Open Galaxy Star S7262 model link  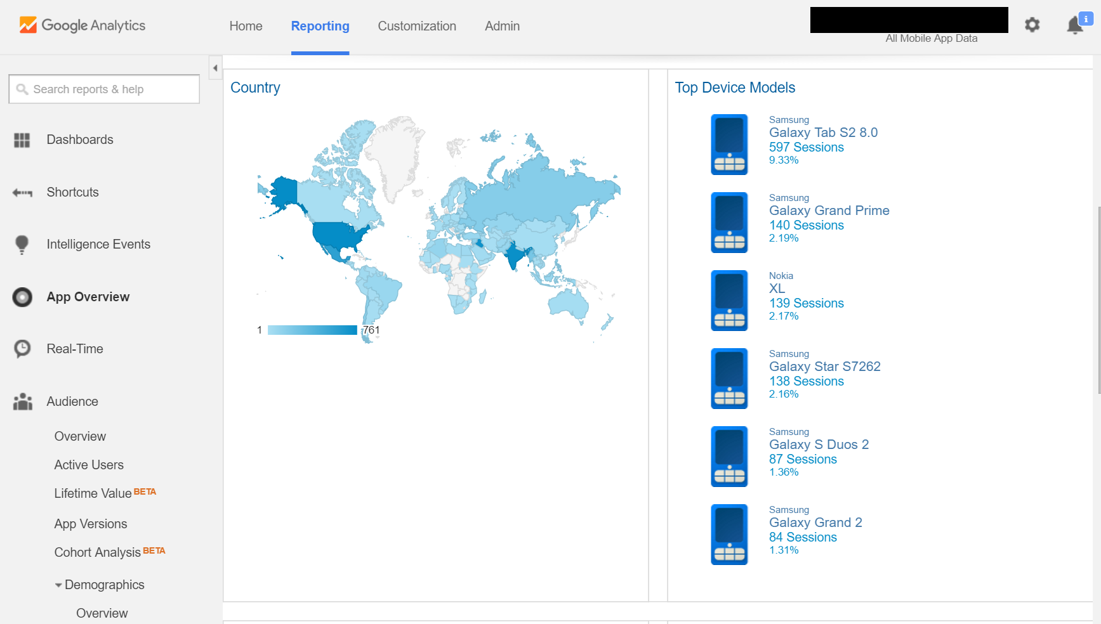click(x=824, y=367)
